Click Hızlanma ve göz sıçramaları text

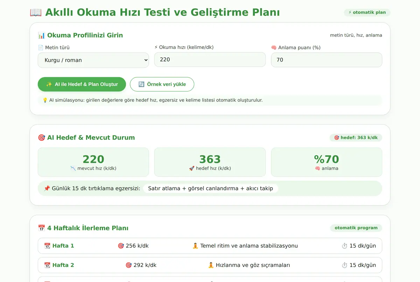(253, 265)
